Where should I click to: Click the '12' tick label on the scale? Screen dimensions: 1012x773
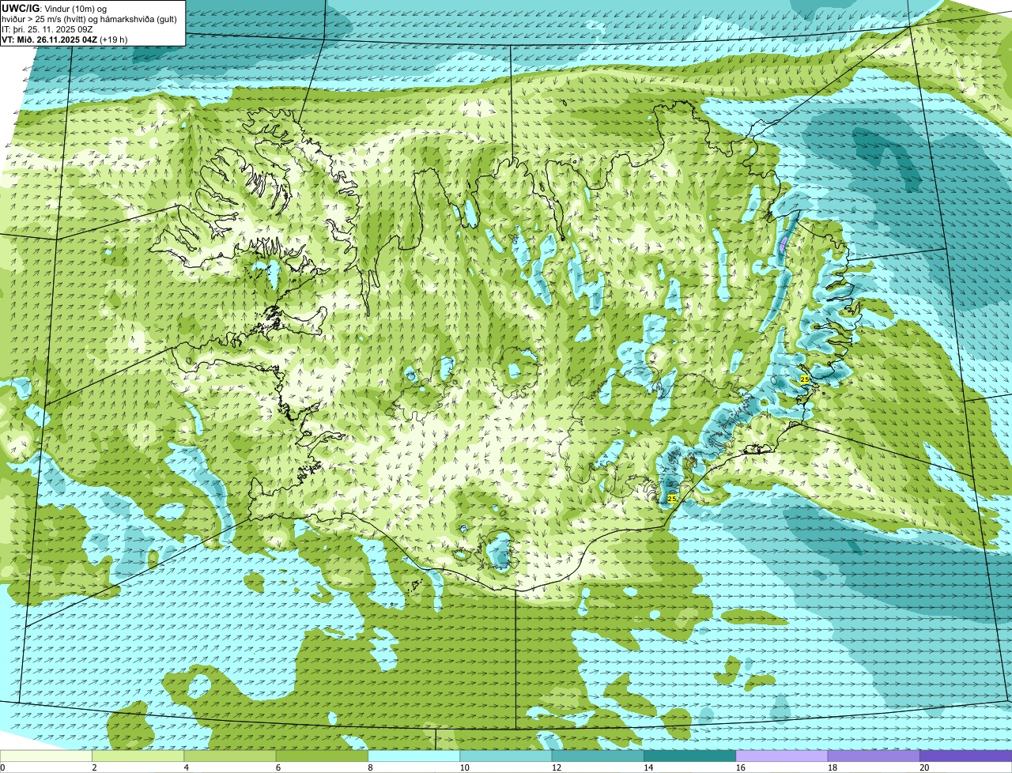557,767
